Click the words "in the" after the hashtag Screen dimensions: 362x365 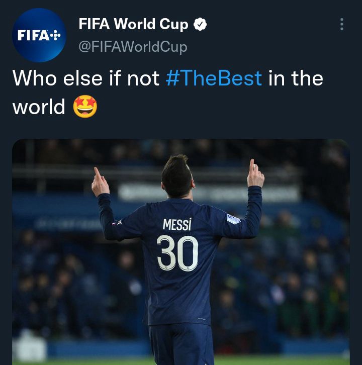click(296, 78)
